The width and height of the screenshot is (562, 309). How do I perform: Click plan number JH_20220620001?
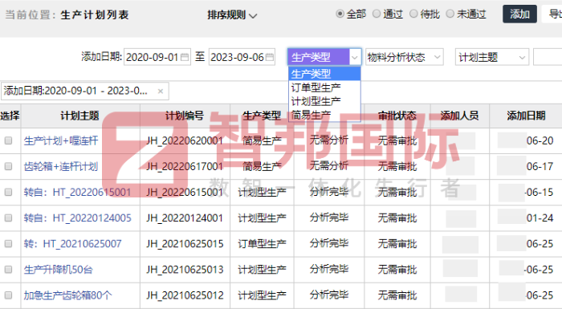tap(185, 140)
